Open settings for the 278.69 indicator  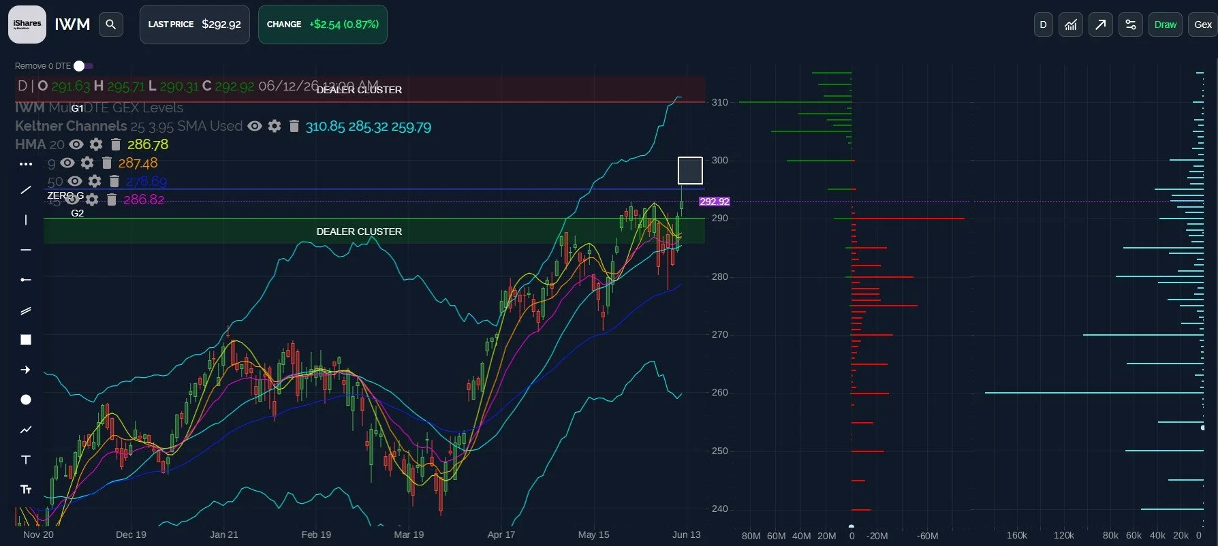click(x=95, y=181)
